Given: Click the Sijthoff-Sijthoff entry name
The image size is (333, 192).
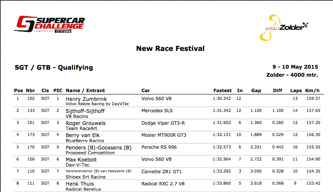Looking at the screenshot, I should (85, 111).
